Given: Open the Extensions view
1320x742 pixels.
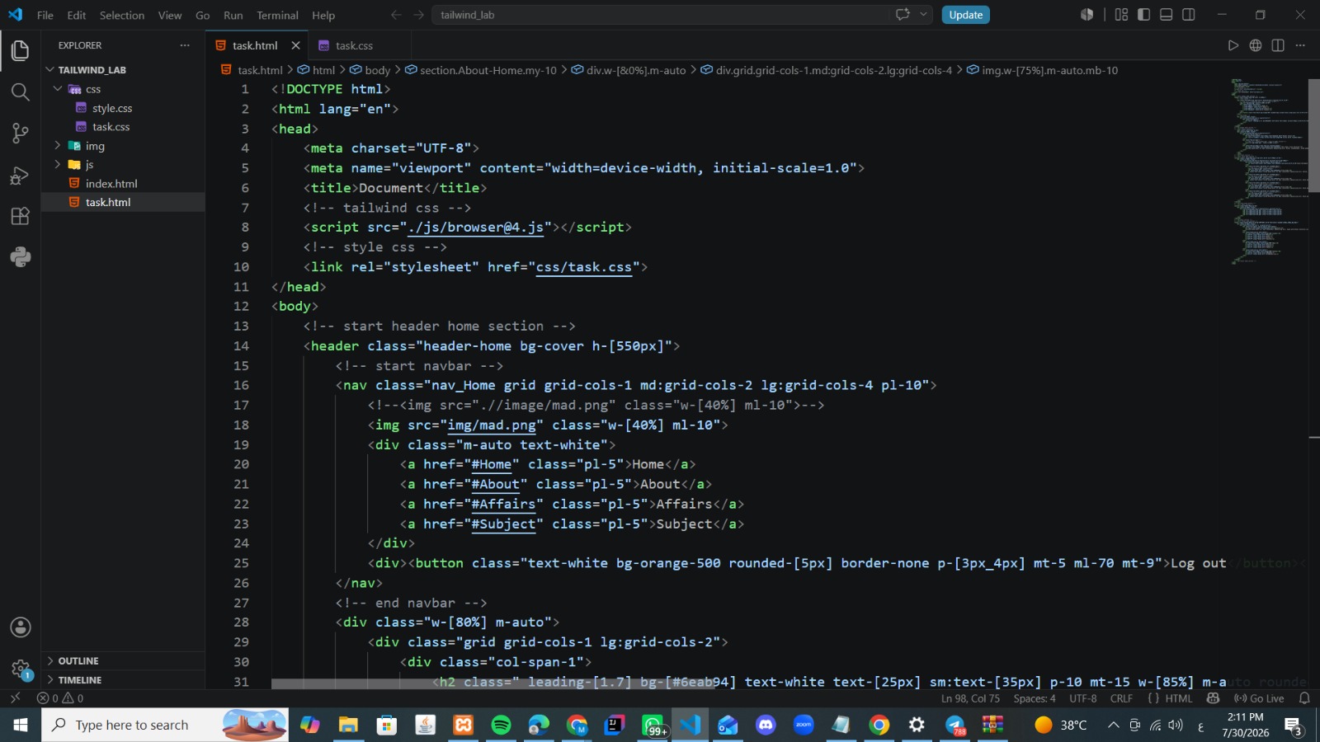Looking at the screenshot, I should (x=20, y=216).
